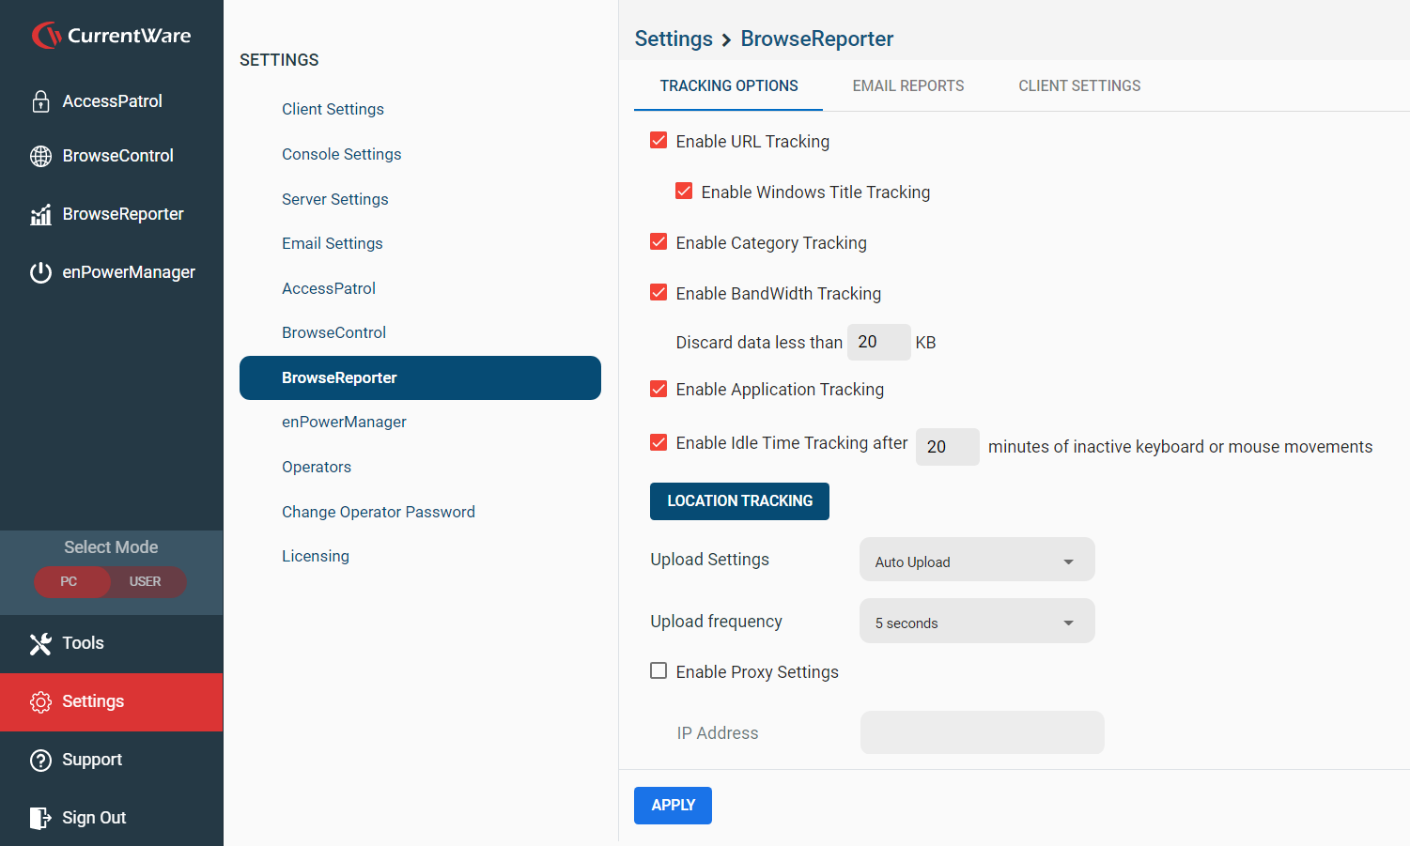Image resolution: width=1410 pixels, height=846 pixels.
Task: Open the Upload frequency dropdown
Action: coord(977,621)
